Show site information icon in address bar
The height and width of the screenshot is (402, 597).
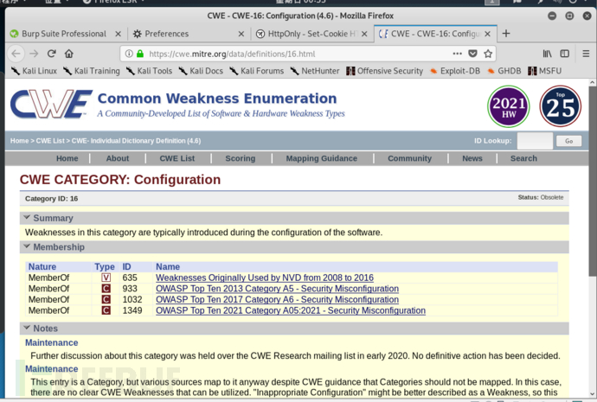coord(129,54)
